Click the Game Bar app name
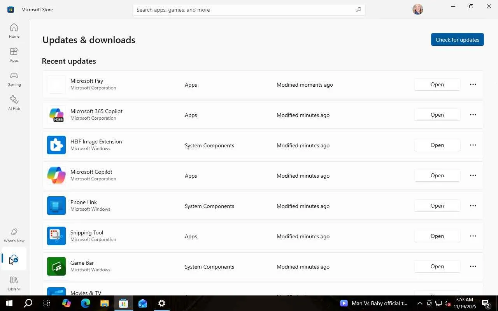Image resolution: width=498 pixels, height=311 pixels. [x=82, y=263]
